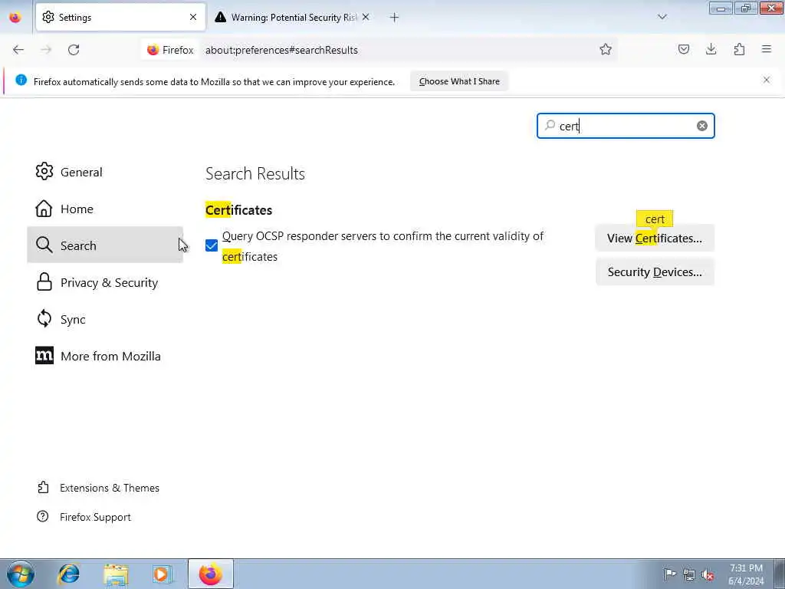Image resolution: width=785 pixels, height=589 pixels.
Task: Click the Firefox logo beside the tab strip
Action: [15, 17]
